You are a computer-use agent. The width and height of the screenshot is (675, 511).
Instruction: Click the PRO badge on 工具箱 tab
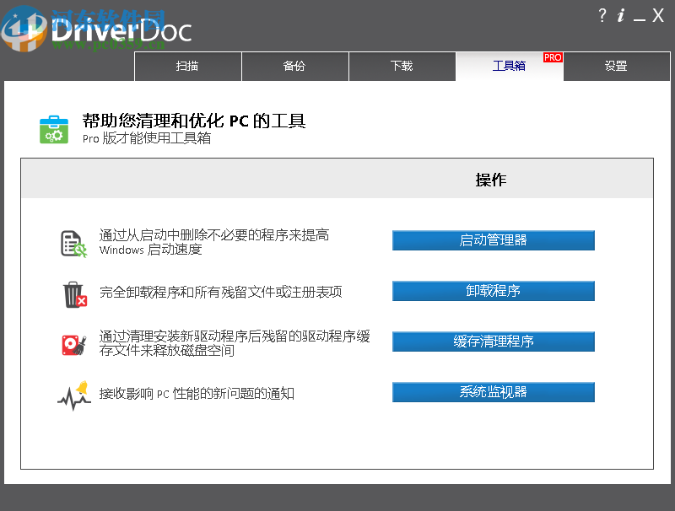click(x=552, y=57)
